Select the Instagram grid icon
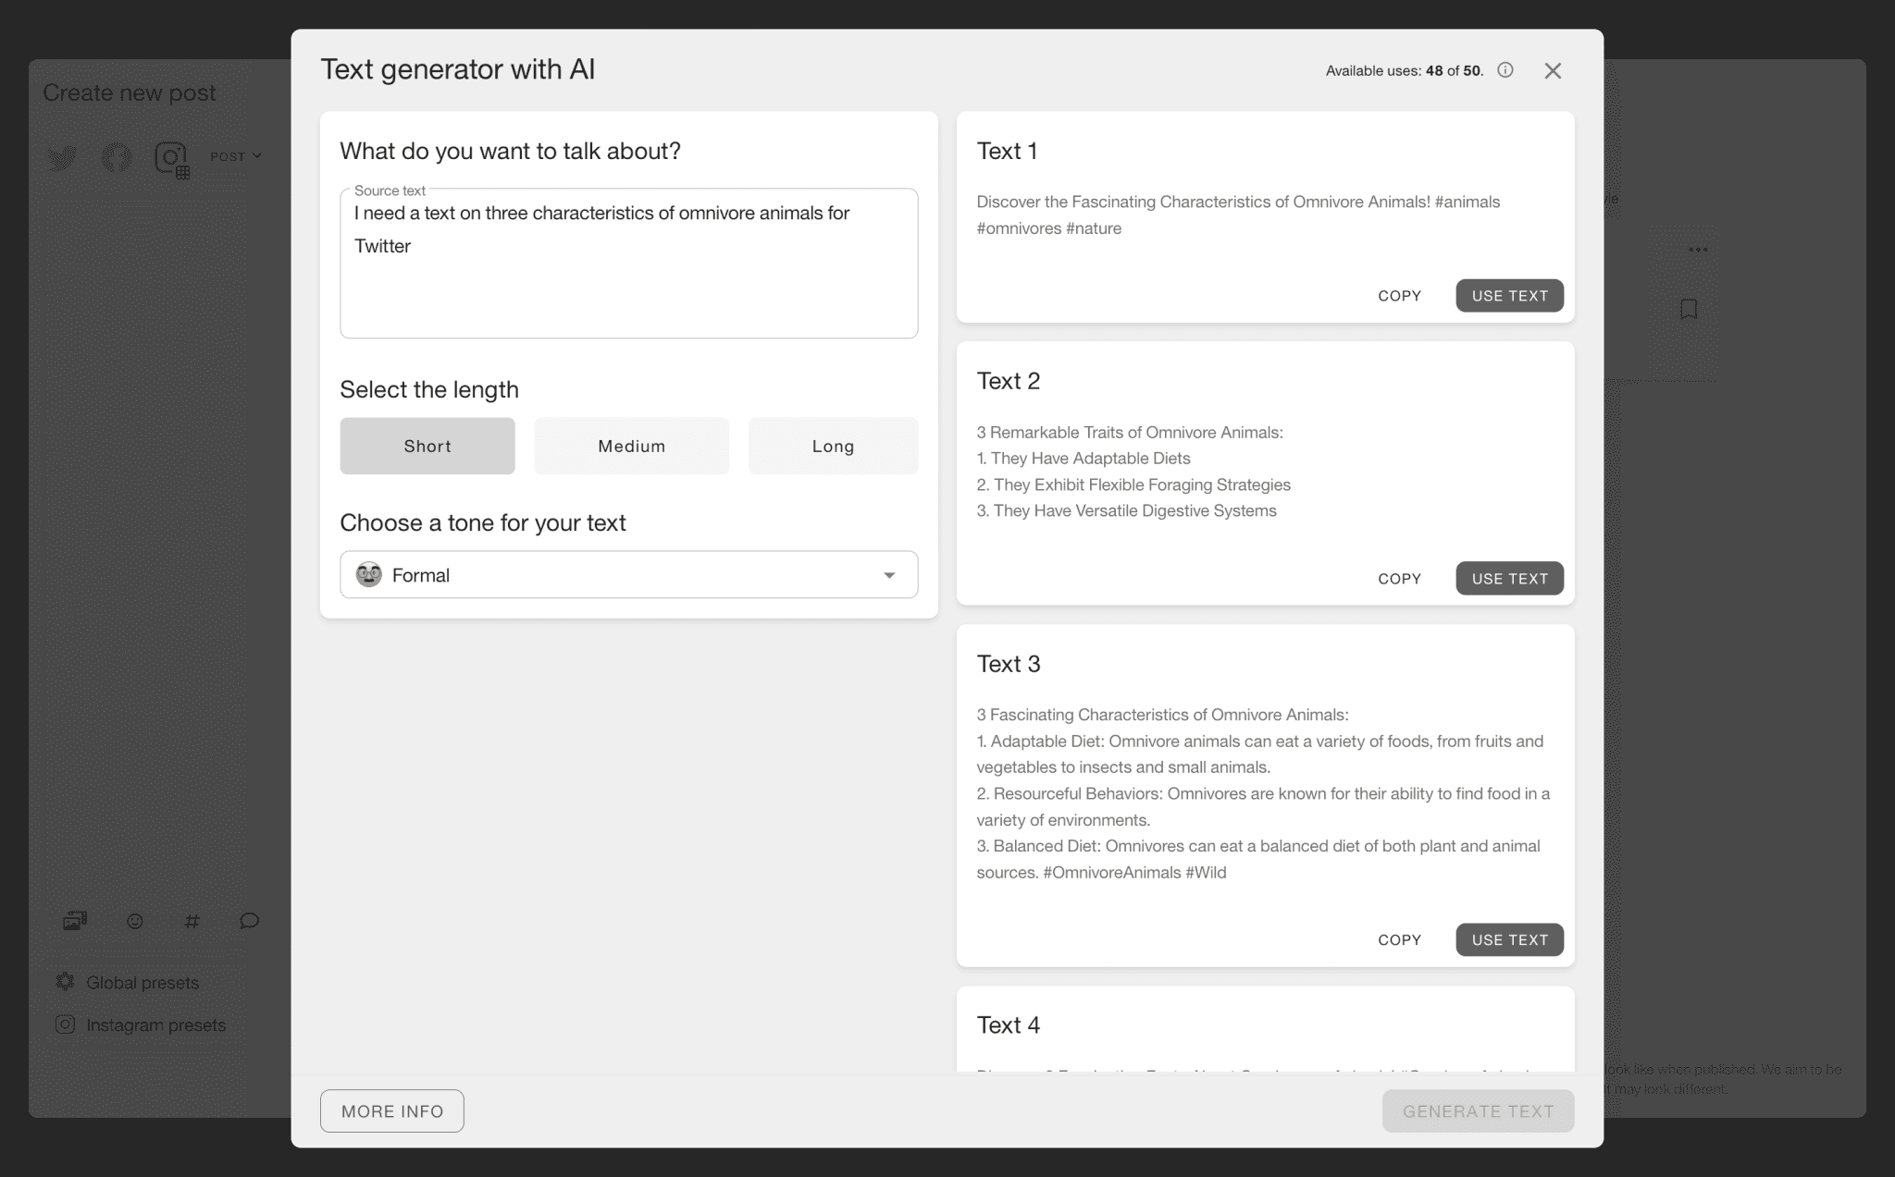 170,159
